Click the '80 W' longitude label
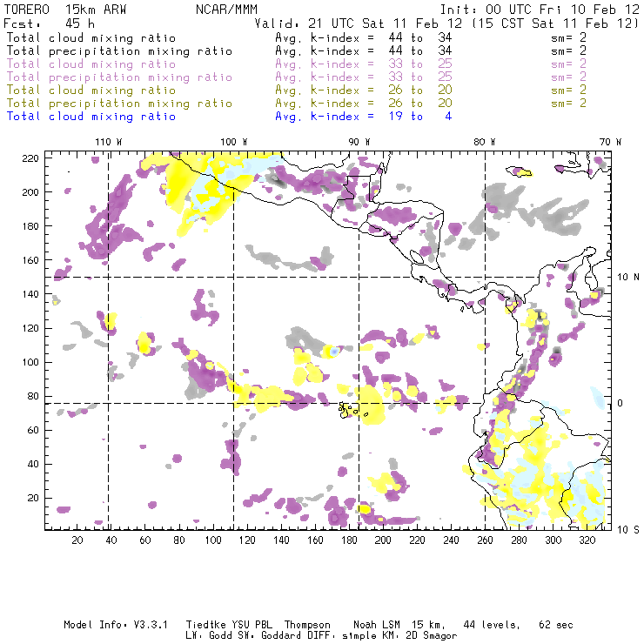The height and width of the screenshot is (644, 644). tap(484, 142)
